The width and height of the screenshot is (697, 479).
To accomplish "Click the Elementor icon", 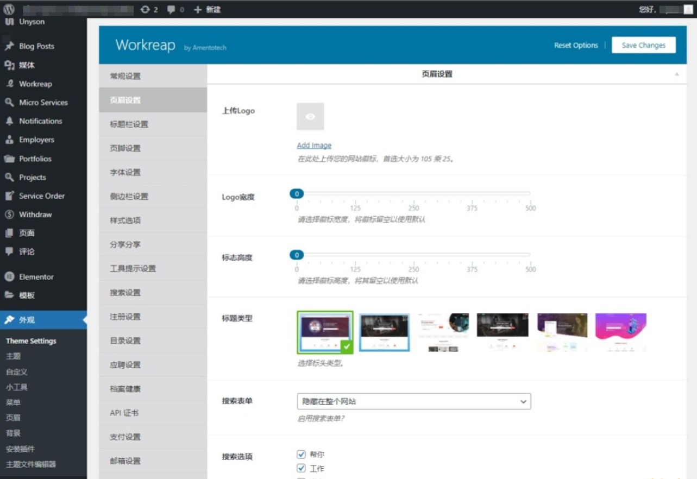I will (x=9, y=276).
